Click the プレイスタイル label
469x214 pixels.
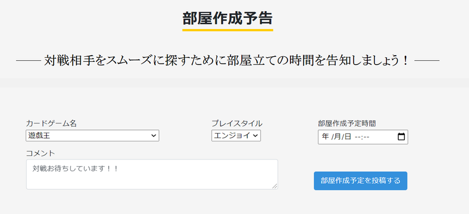tap(237, 123)
